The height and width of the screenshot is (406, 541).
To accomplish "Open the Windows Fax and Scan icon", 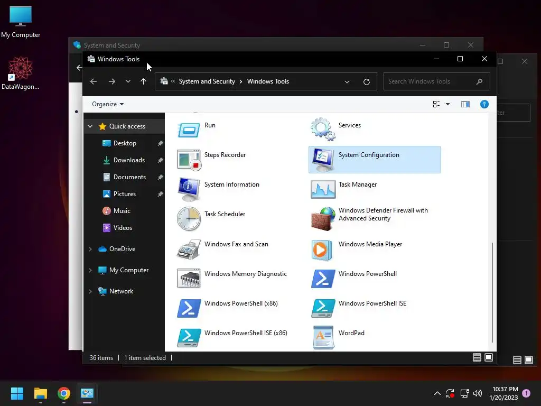I will (189, 249).
